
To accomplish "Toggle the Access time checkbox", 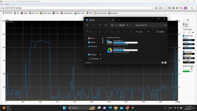I will coord(183,52).
